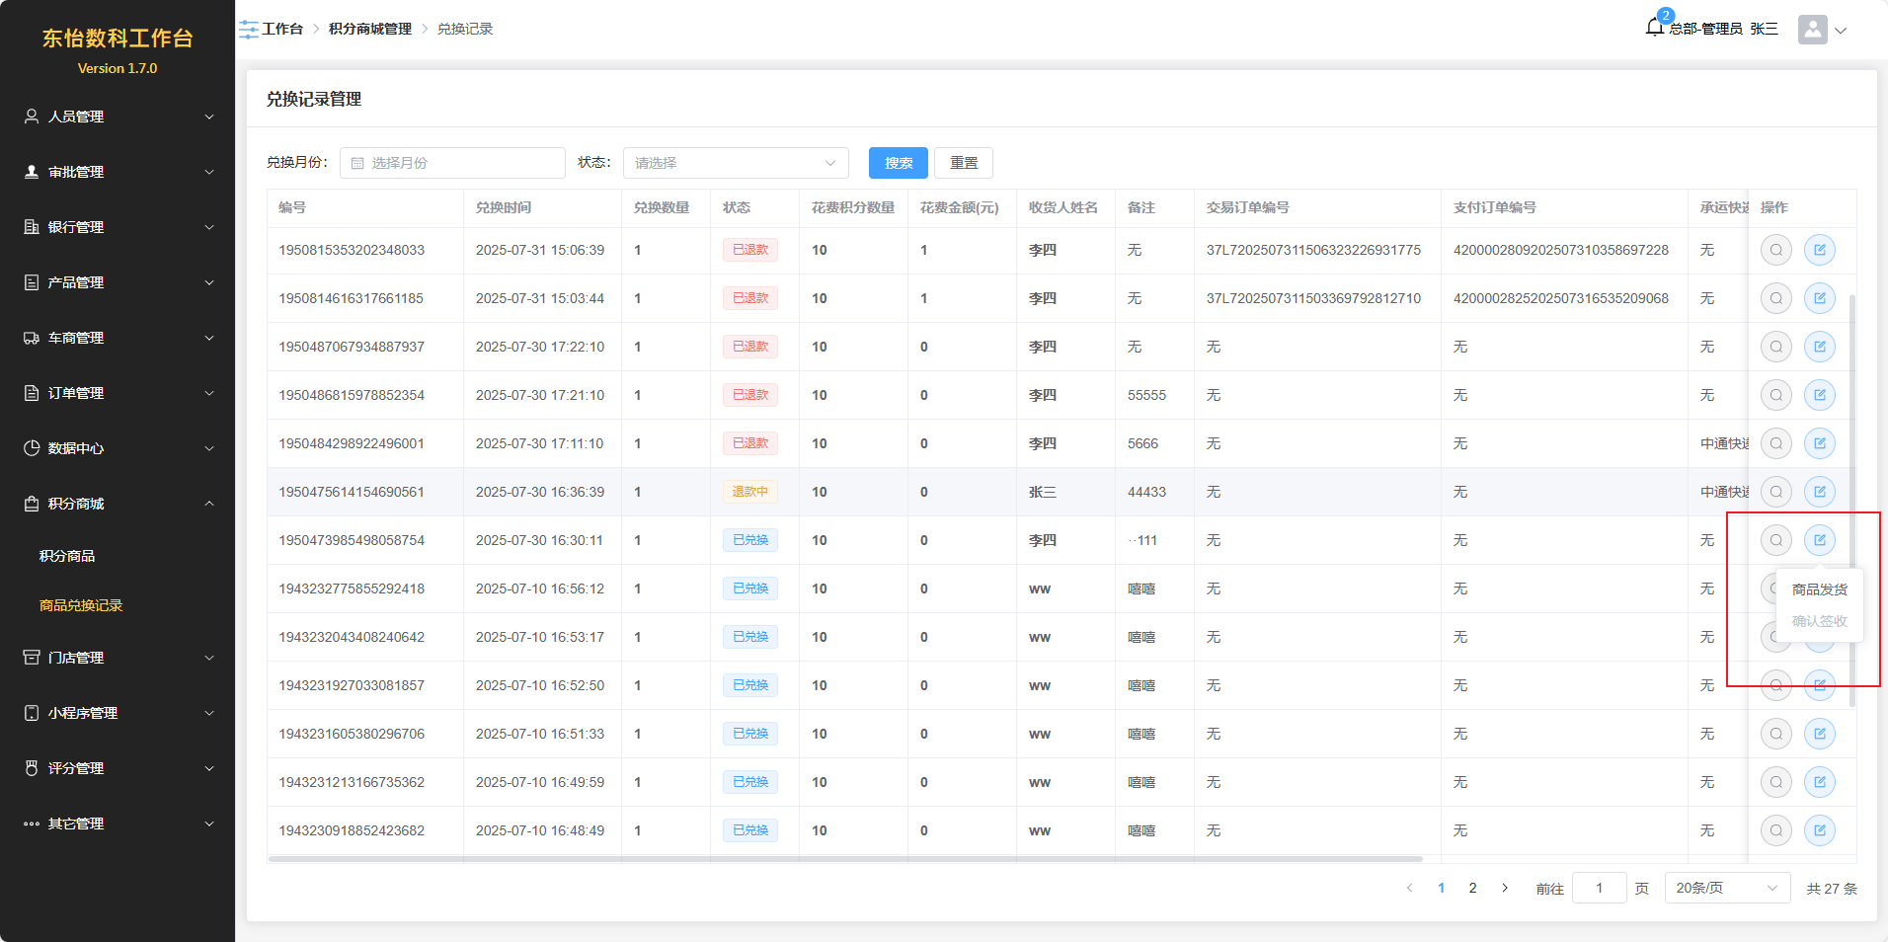Click the blue 搜索 button
This screenshot has height=942, width=1888.
pyautogui.click(x=898, y=163)
